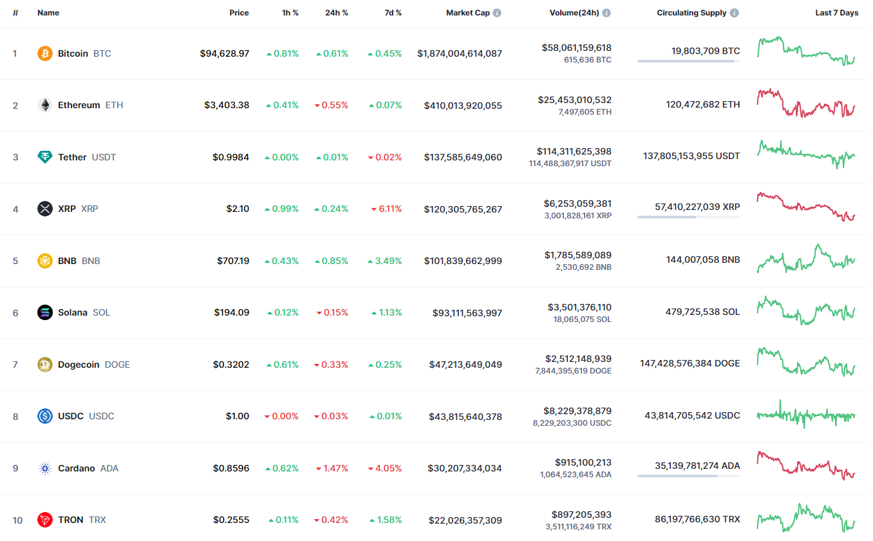Click the Solana logo icon

coord(45,312)
